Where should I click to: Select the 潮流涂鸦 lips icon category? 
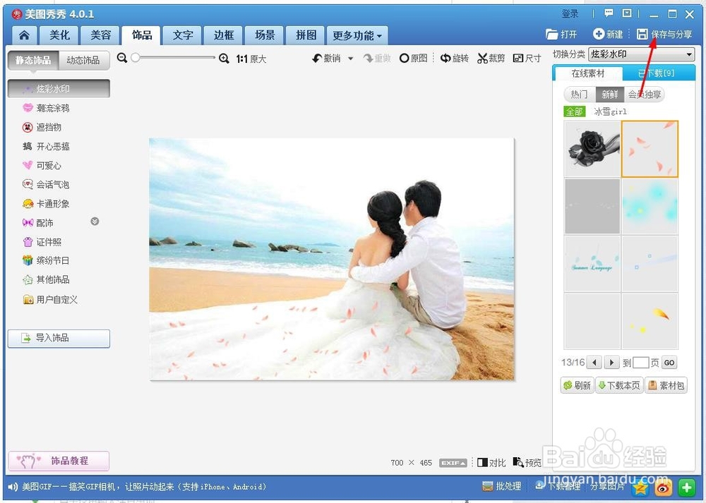(28, 108)
